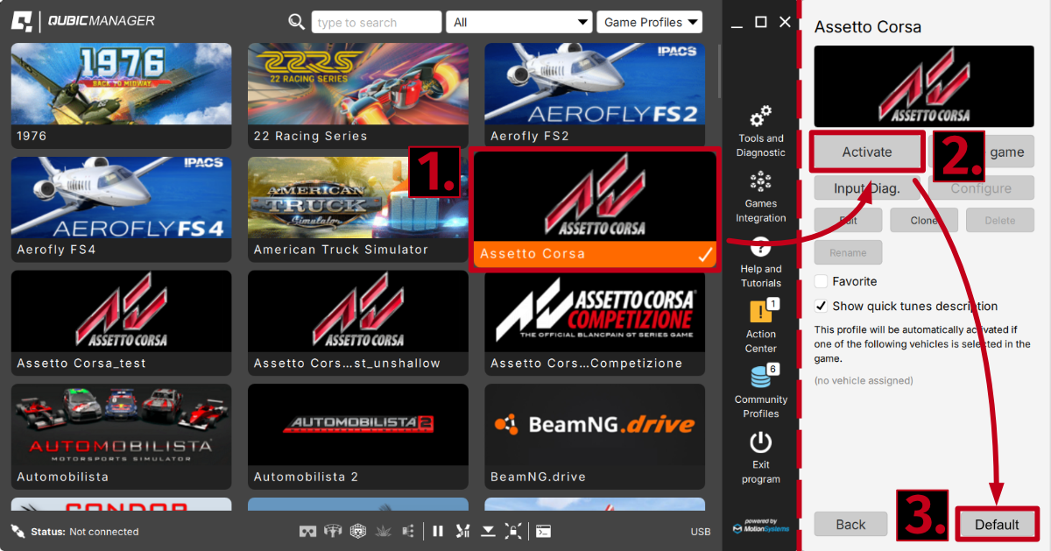The image size is (1051, 551).
Task: Click the VR headset icon in bottom toolbar
Action: pyautogui.click(x=308, y=531)
